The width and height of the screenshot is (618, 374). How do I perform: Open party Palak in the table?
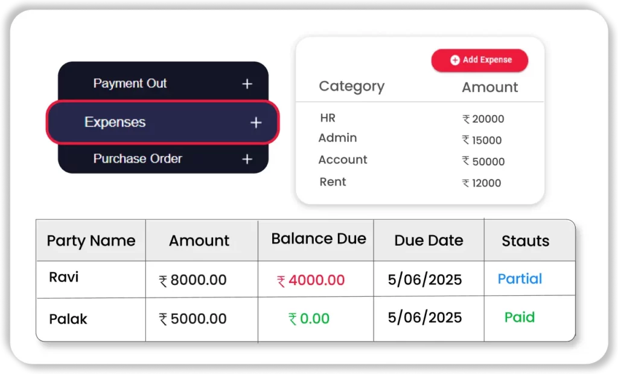pos(68,319)
